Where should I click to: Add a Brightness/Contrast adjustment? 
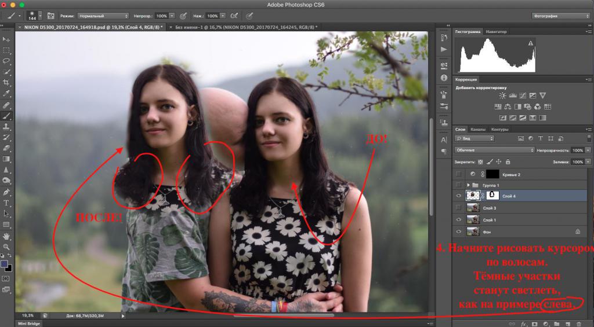point(502,95)
